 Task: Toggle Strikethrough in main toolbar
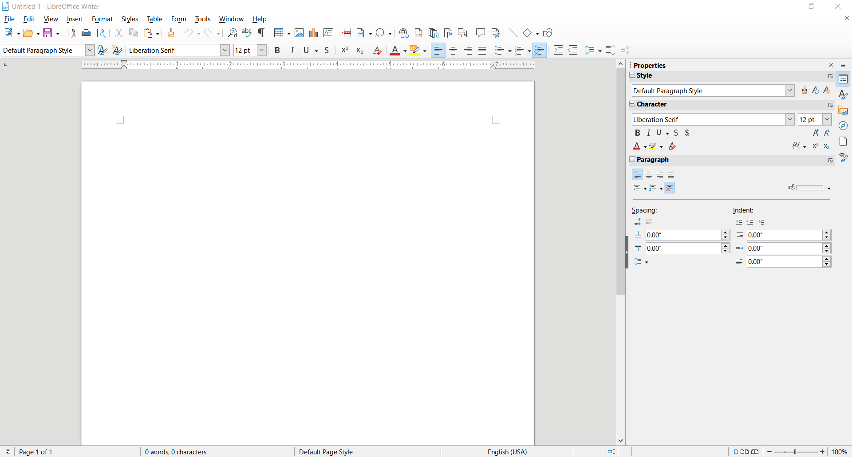click(x=327, y=51)
